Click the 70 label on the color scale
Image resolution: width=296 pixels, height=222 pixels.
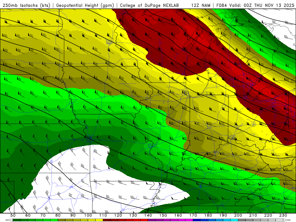[43, 215]
